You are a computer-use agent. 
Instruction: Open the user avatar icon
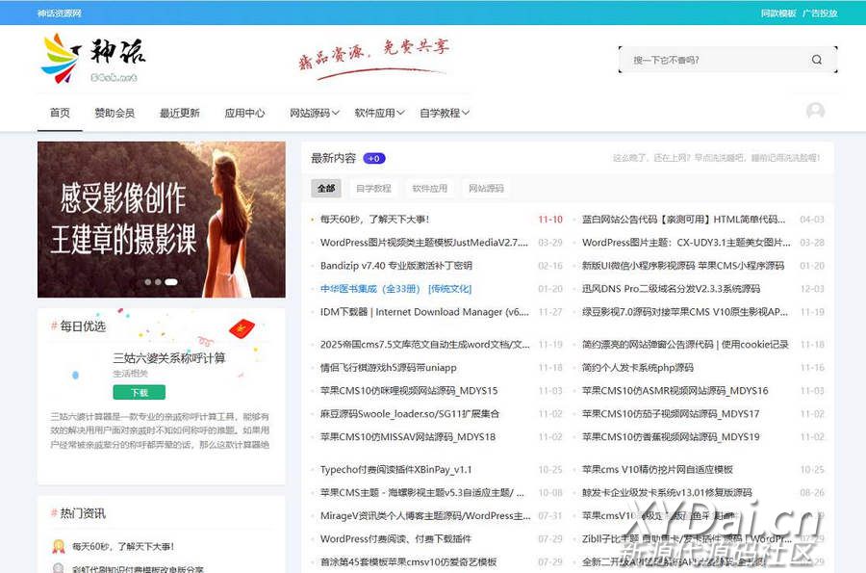coord(815,112)
